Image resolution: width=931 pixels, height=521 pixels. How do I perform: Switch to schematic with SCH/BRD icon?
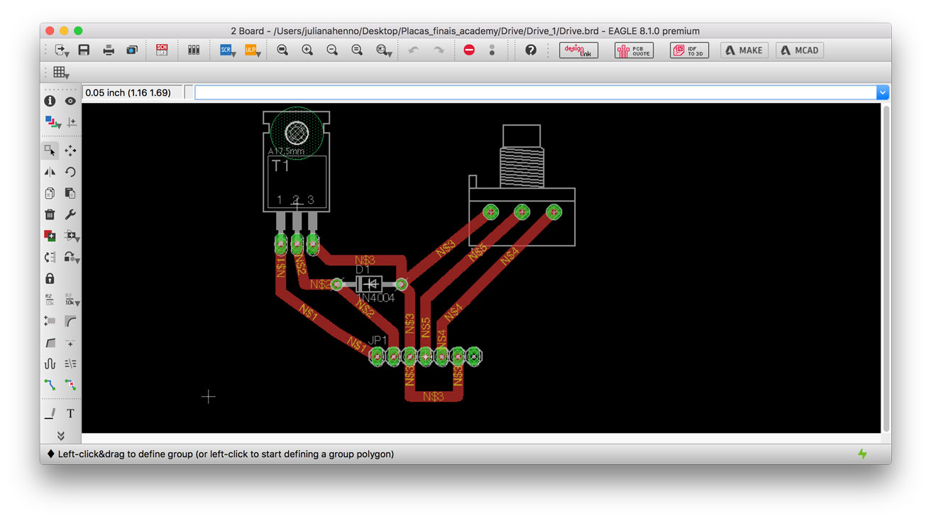tap(162, 50)
